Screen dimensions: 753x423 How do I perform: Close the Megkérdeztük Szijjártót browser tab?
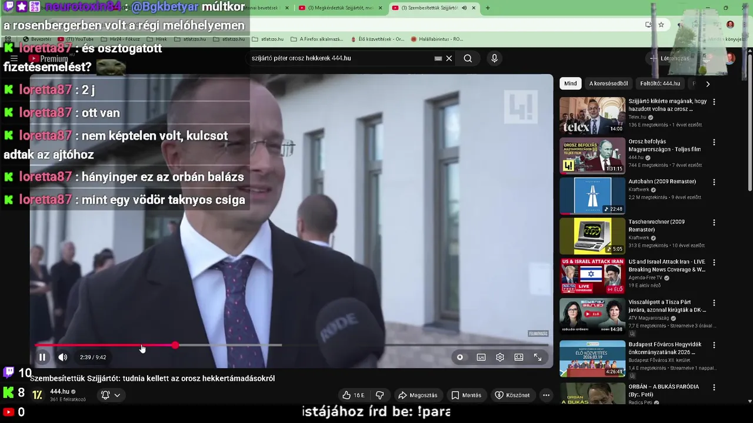click(x=381, y=8)
